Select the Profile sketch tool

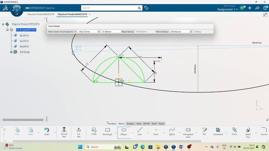[94, 131]
